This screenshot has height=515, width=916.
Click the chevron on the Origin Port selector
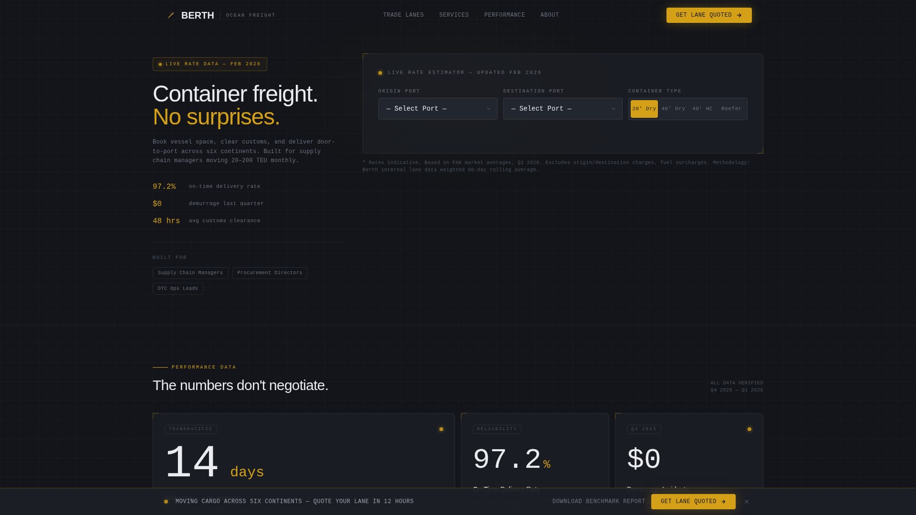point(488,109)
